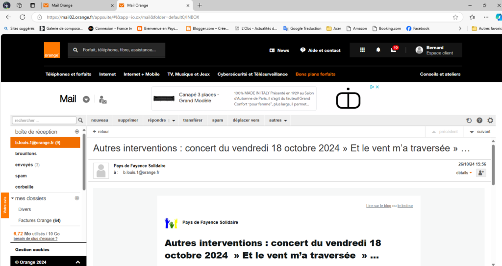The height and width of the screenshot is (266, 502).
Task: Click the refresh mail icon
Action: pos(469,121)
